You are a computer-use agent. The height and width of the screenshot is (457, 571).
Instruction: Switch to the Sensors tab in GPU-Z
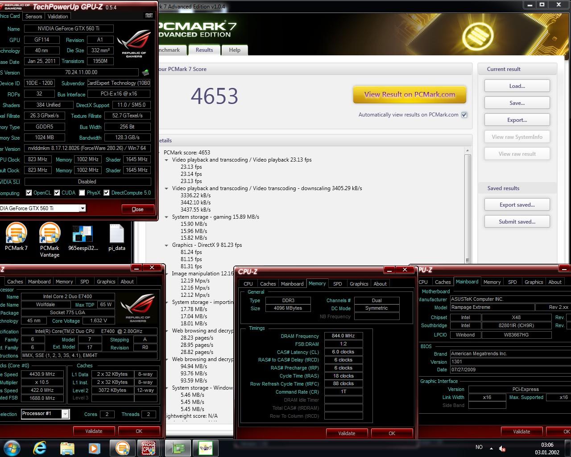click(x=34, y=17)
